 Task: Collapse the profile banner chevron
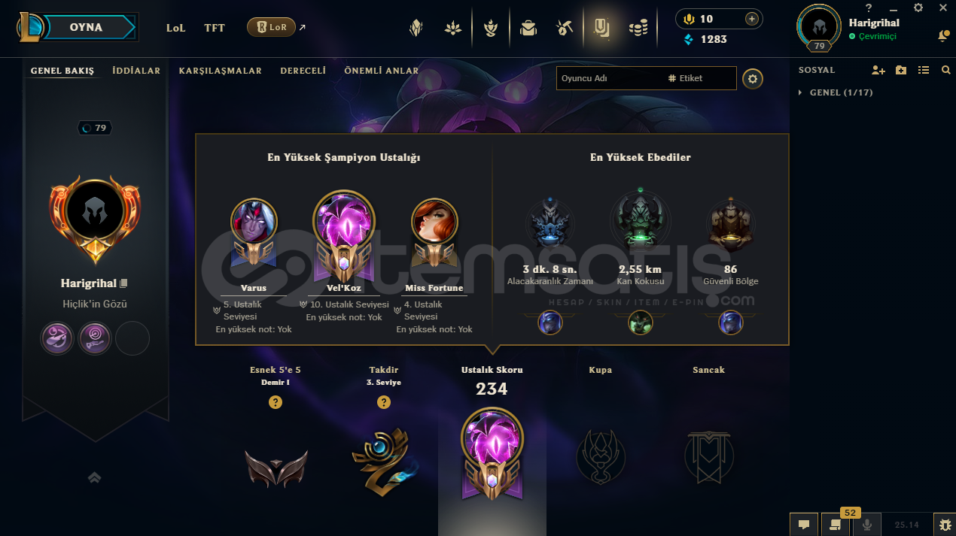[x=95, y=477]
